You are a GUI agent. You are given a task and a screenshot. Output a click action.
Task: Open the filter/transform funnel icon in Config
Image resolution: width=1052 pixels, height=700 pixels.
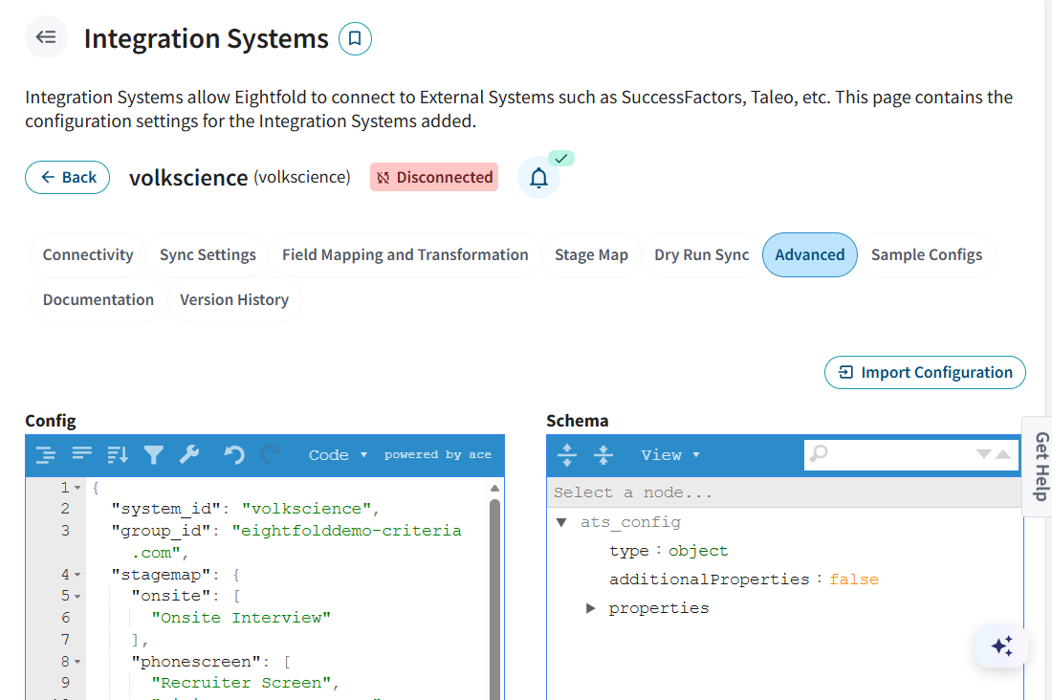click(x=153, y=455)
